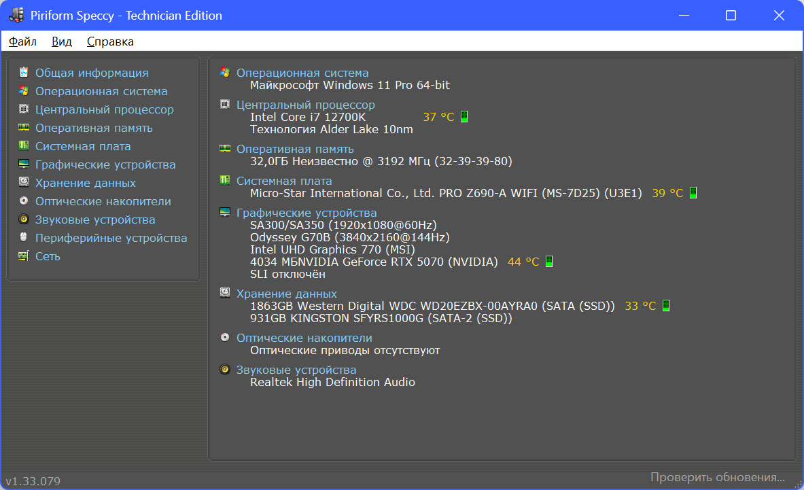Click the Windows flag icon in the summary panel

pos(224,72)
